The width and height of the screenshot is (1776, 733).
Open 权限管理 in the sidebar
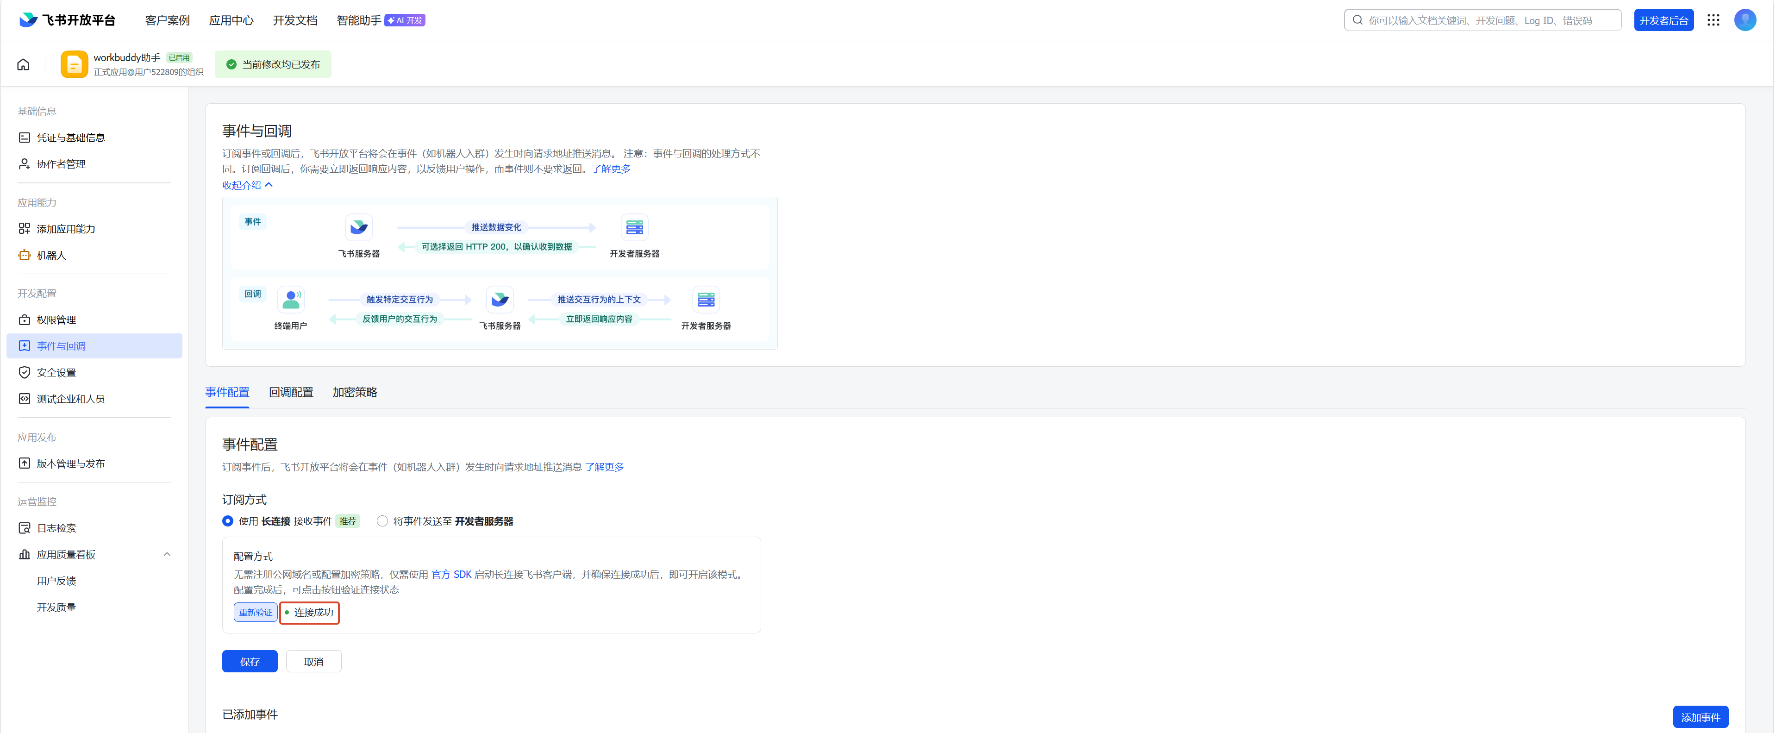pos(56,320)
